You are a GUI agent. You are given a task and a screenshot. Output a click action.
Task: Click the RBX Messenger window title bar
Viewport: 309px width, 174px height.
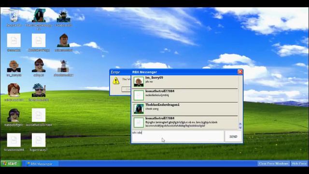(184, 72)
